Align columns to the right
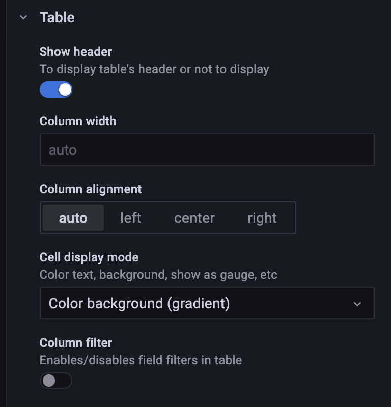 click(262, 218)
